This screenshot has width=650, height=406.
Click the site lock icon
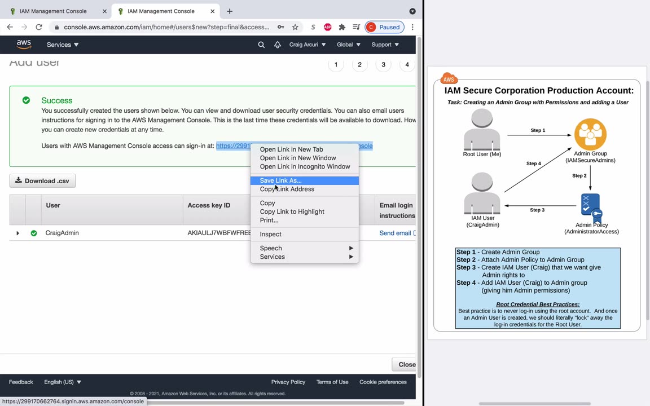[57, 27]
